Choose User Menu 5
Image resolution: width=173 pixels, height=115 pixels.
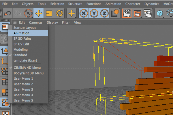coord(28,100)
